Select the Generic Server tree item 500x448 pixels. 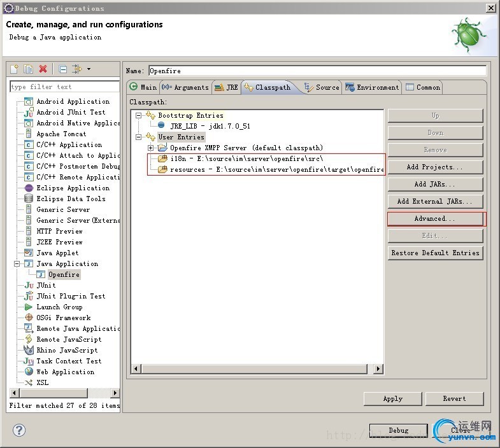[x=63, y=209]
